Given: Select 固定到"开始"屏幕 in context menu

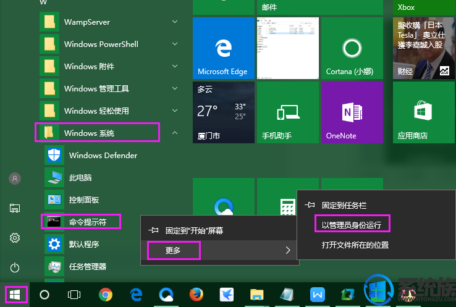Looking at the screenshot, I should click(220, 230).
